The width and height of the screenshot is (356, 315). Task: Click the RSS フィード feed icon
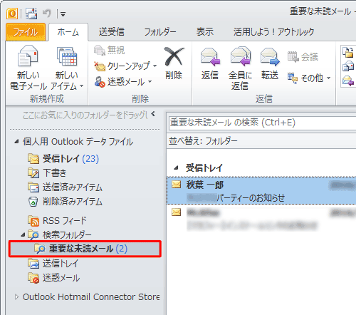coord(33,221)
